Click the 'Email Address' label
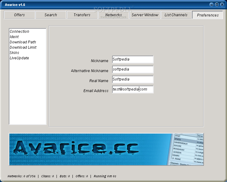227x182 pixels. tap(96, 91)
